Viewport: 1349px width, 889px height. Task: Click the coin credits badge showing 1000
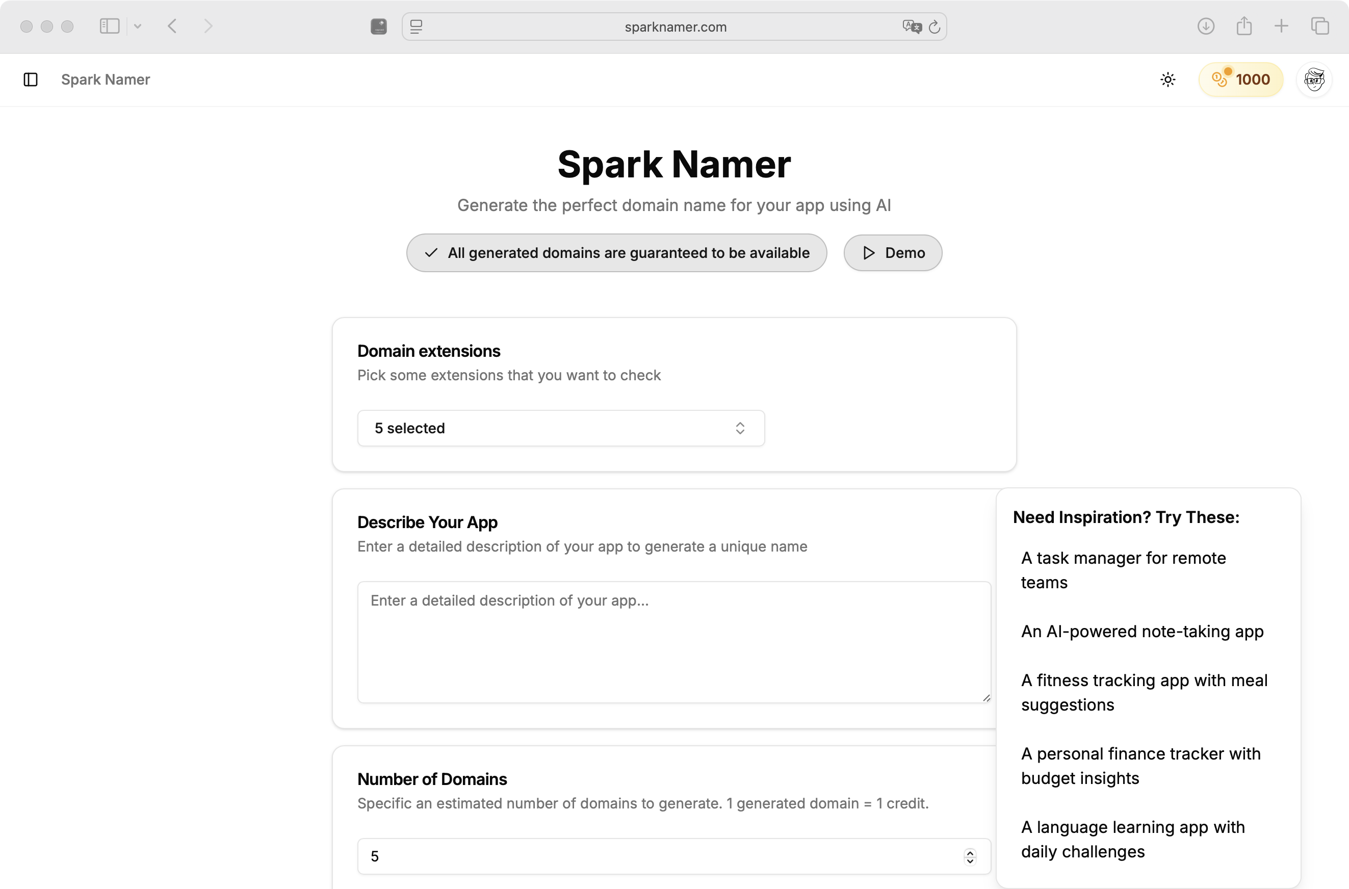click(1240, 80)
